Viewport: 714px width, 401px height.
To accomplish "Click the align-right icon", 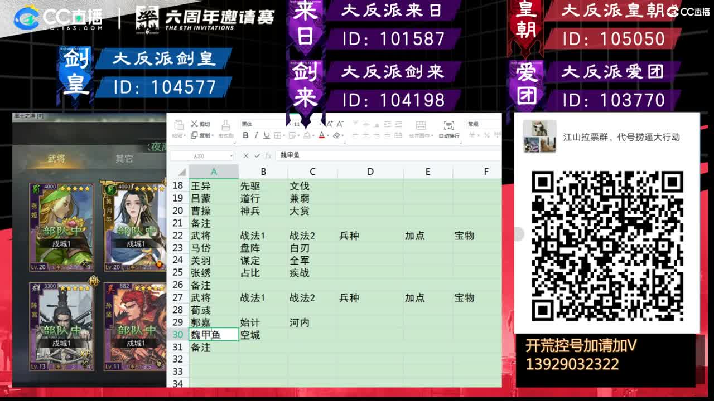I will click(x=377, y=135).
